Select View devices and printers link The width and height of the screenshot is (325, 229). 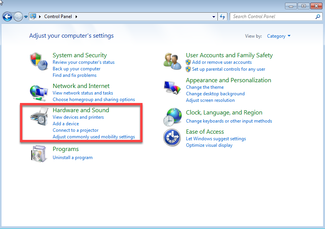tap(78, 117)
